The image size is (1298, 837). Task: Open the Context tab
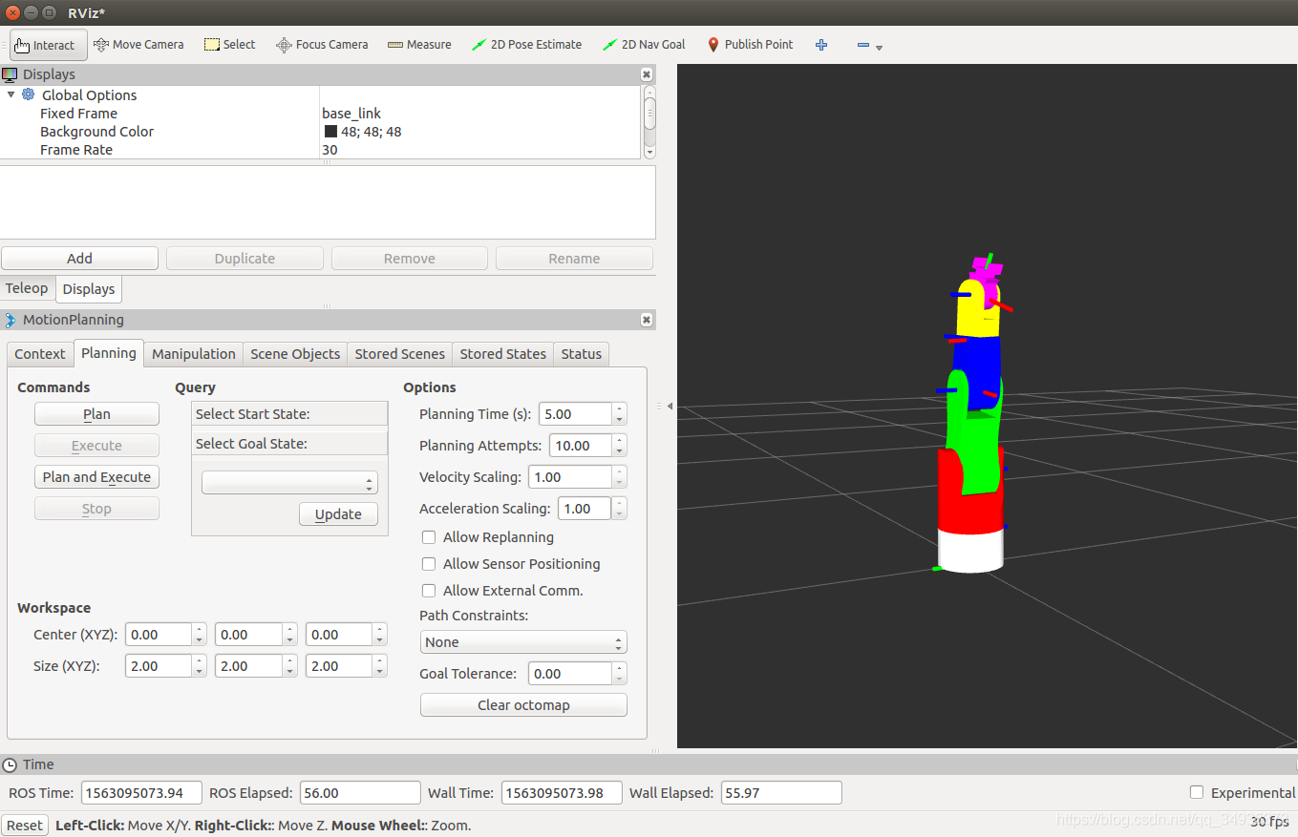[x=40, y=354]
